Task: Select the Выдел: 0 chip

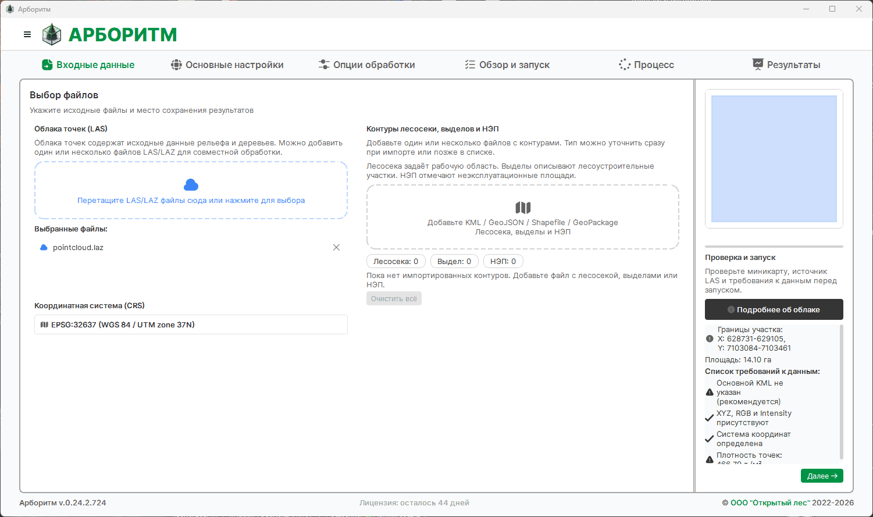Action: [x=455, y=262]
